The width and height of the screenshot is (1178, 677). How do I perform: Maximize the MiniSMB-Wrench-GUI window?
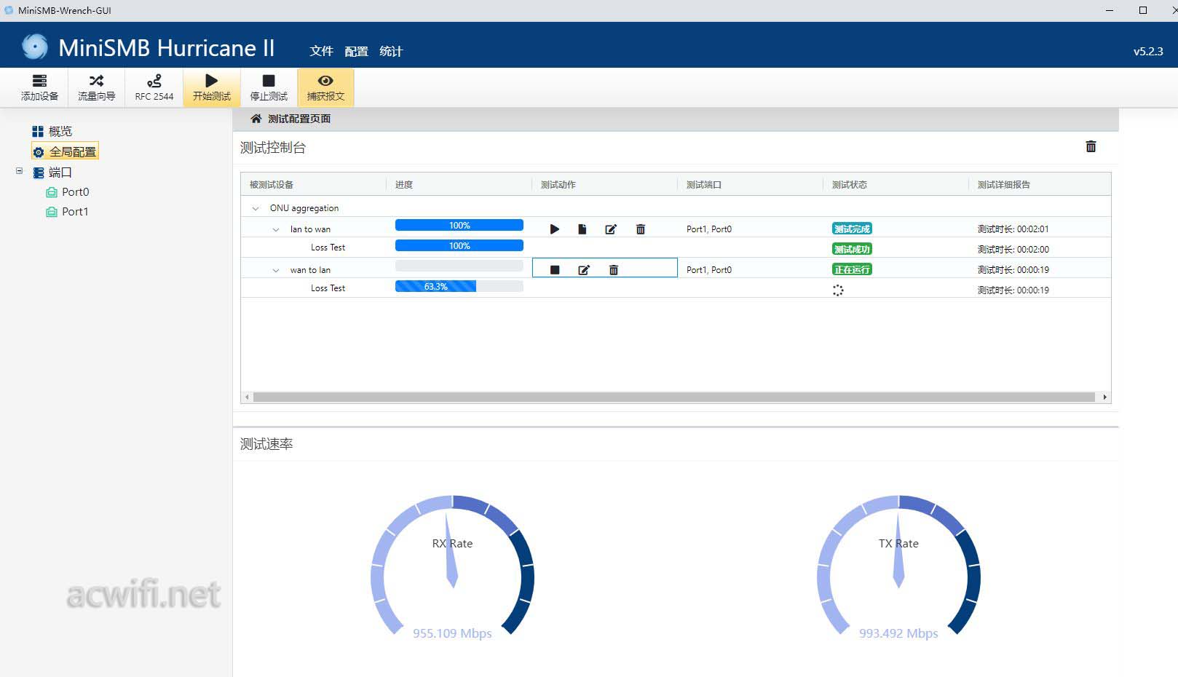tap(1143, 10)
